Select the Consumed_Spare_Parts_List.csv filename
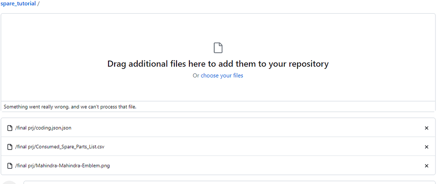This screenshot has width=437, height=184. [60, 147]
